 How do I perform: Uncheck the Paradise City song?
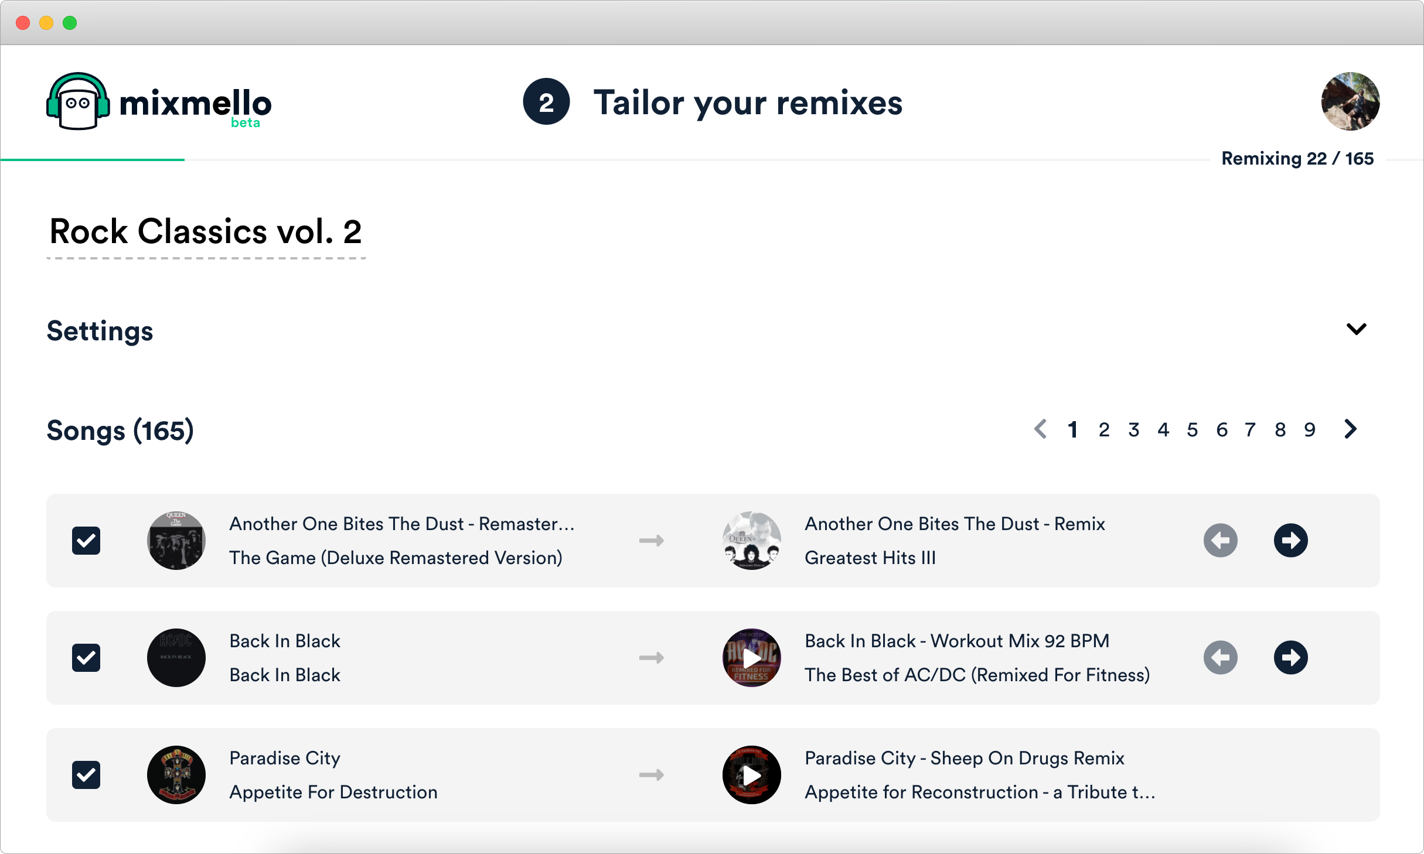(x=86, y=775)
